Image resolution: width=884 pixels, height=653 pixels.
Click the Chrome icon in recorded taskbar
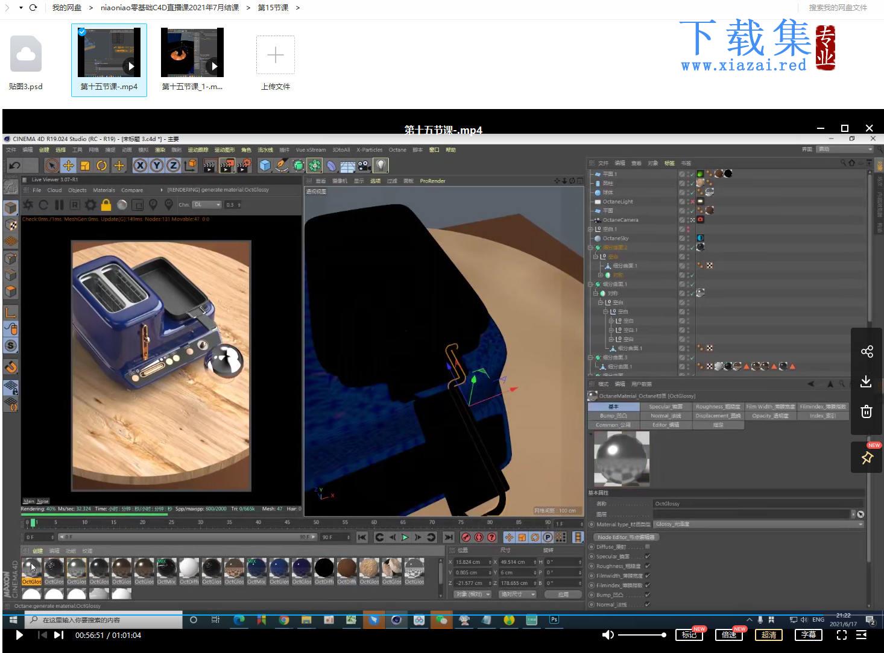click(283, 619)
